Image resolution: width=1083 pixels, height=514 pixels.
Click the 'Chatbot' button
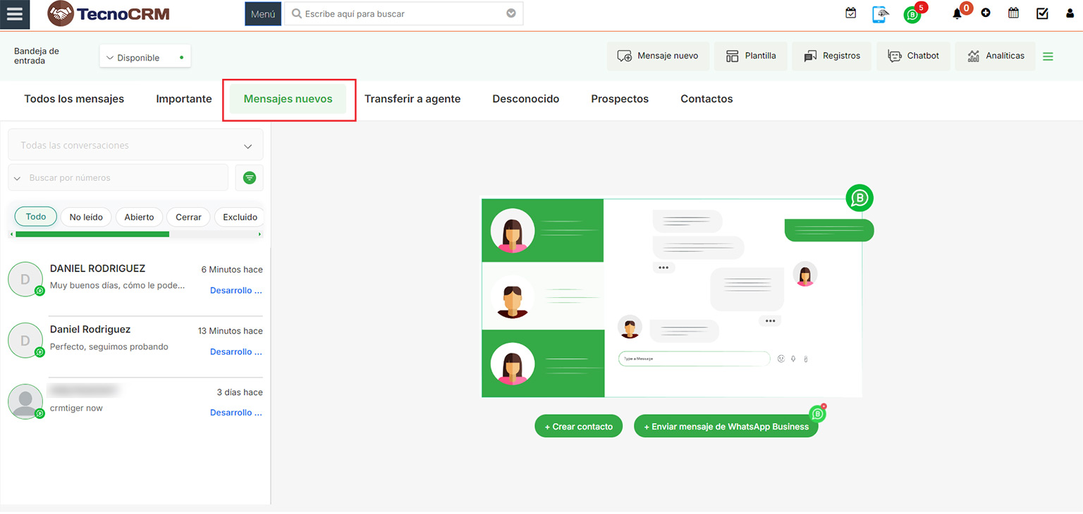coord(914,56)
